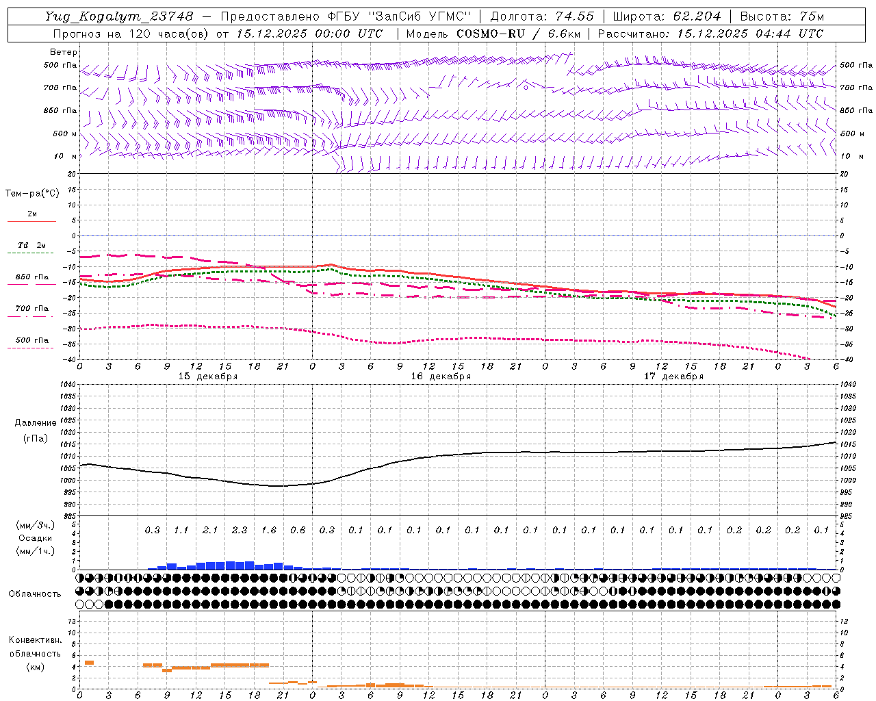The image size is (876, 701).
Task: Click the Рассчитано: 15.12.2025 04:44 UTC timestamp
Action: tap(710, 34)
